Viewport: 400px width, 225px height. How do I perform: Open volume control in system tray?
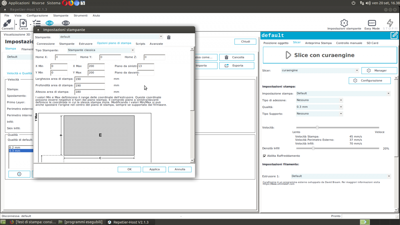coord(368,3)
